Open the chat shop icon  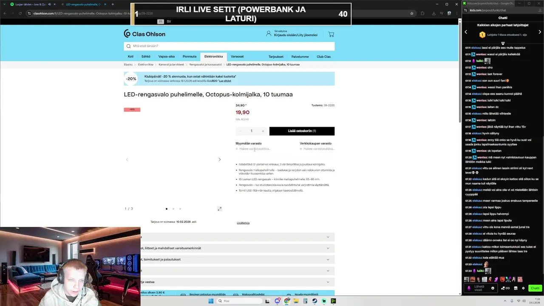(x=516, y=288)
